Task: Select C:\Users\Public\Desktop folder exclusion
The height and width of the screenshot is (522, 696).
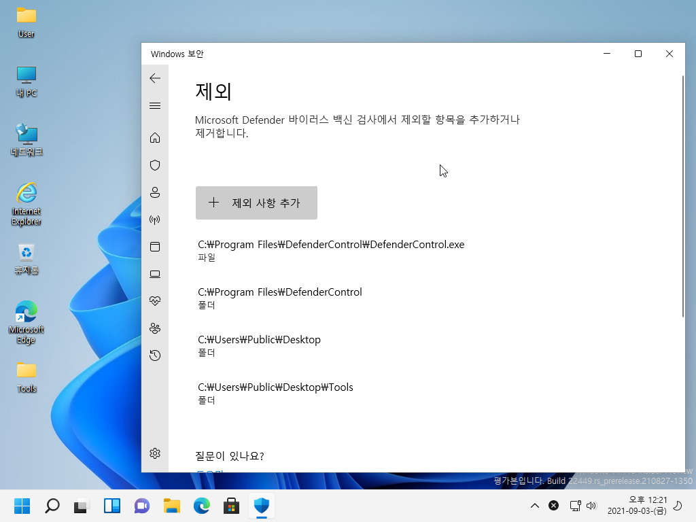Action: [x=259, y=345]
